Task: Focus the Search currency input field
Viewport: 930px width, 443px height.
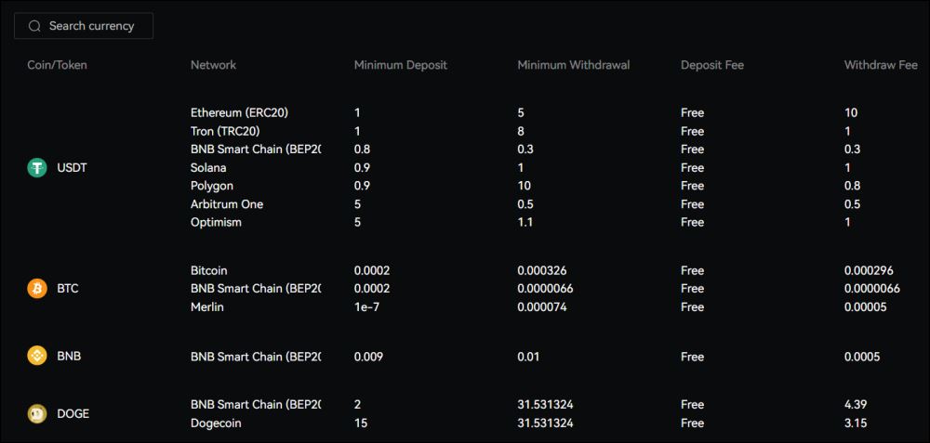Action: tap(93, 26)
